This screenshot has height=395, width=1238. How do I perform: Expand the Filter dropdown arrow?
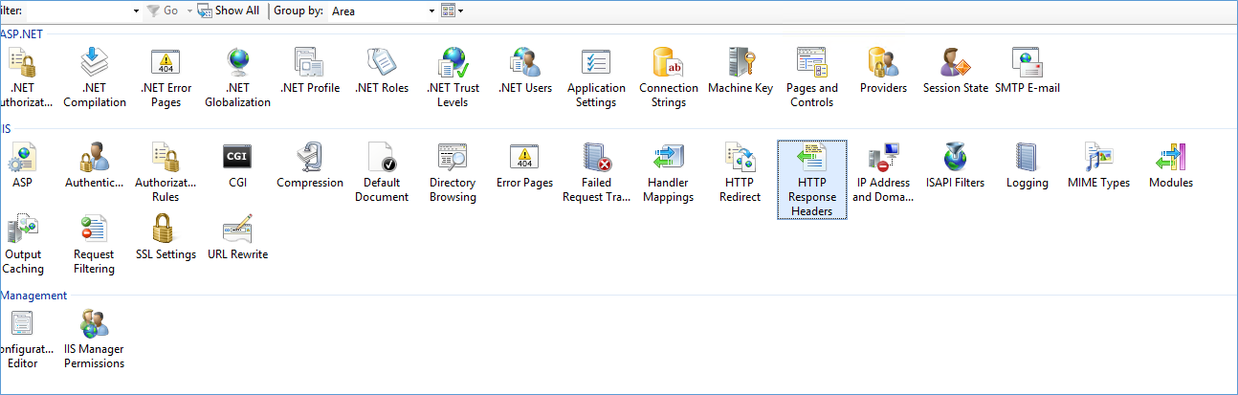tap(136, 11)
